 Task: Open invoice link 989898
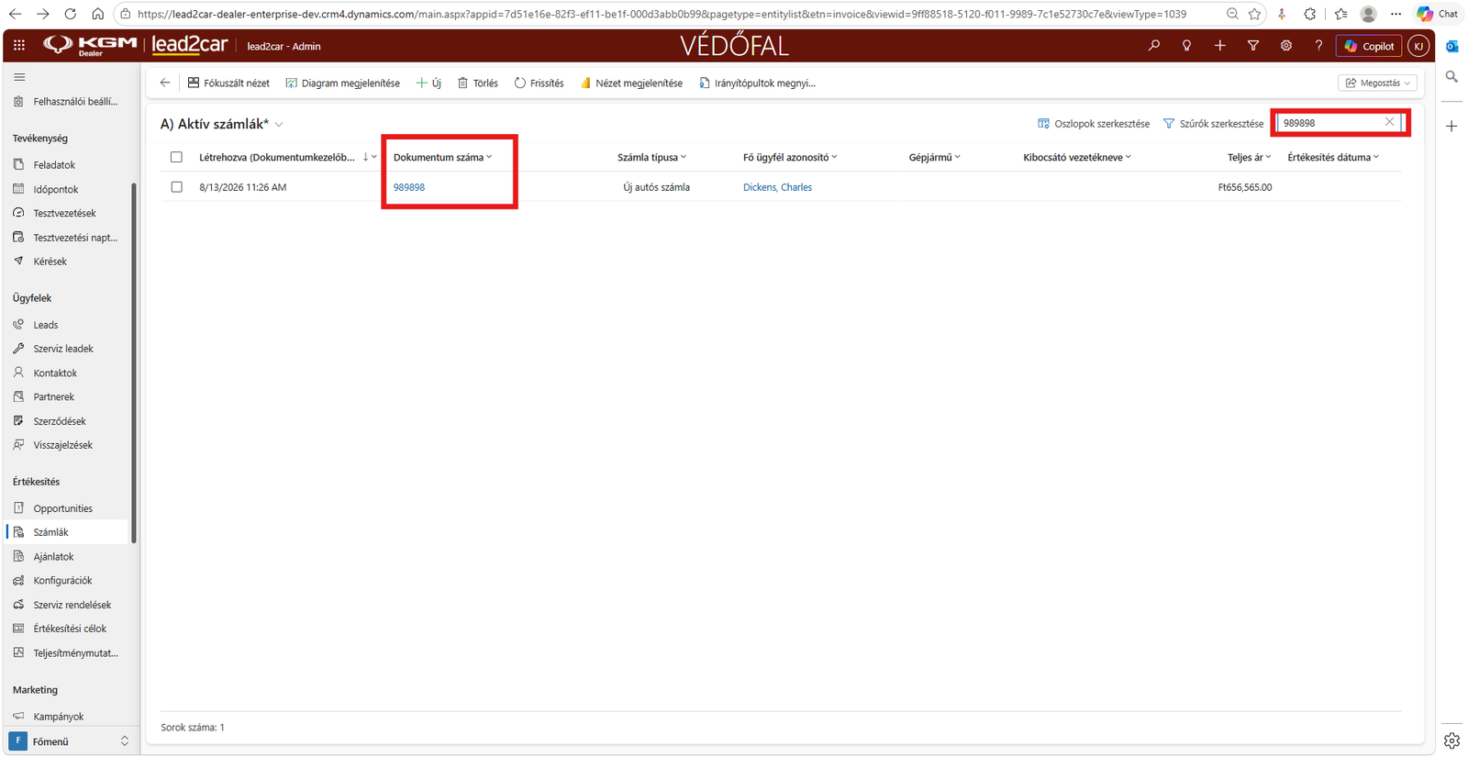point(409,187)
